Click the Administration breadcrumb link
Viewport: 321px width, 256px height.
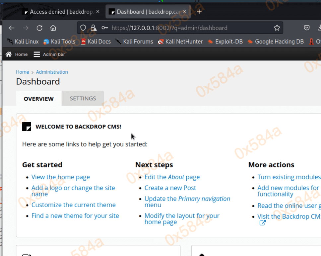(52, 72)
